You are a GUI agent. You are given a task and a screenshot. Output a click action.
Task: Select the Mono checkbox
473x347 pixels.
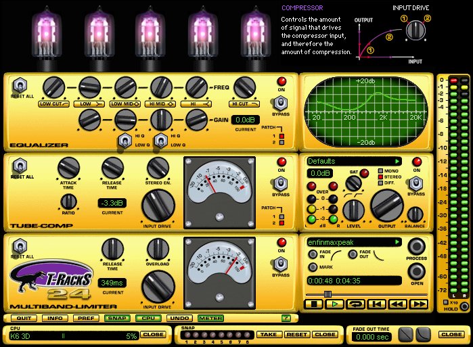381,171
